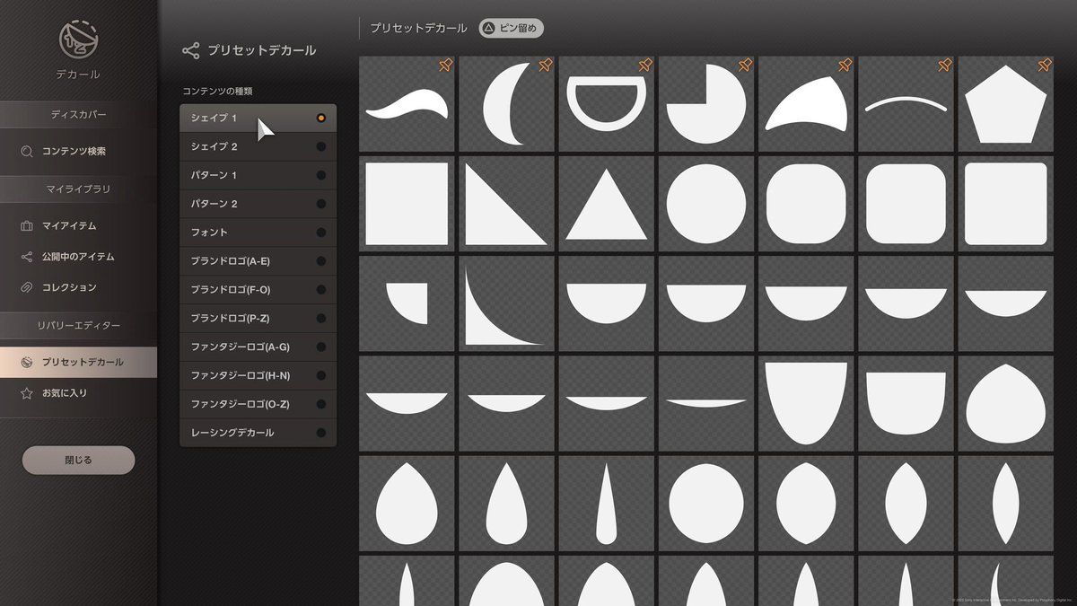Image resolution: width=1077 pixels, height=606 pixels.
Task: Click pin icon on the pentagon decal
Action: [1044, 66]
